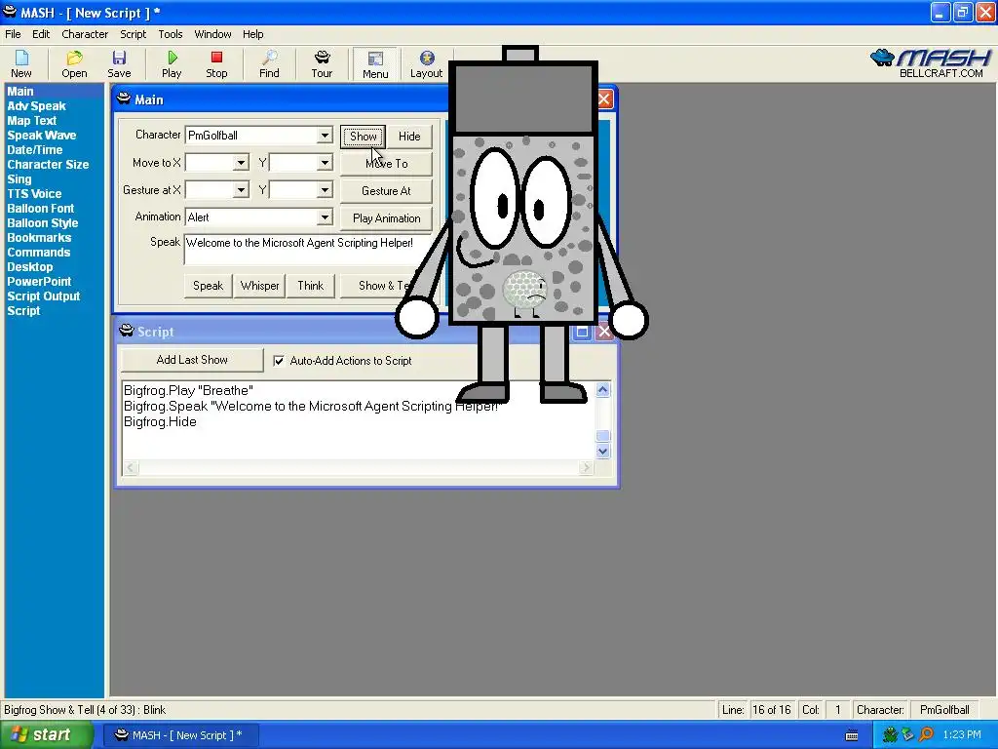The width and height of the screenshot is (998, 749).
Task: Expand the Move to X dropdown
Action: coord(241,163)
